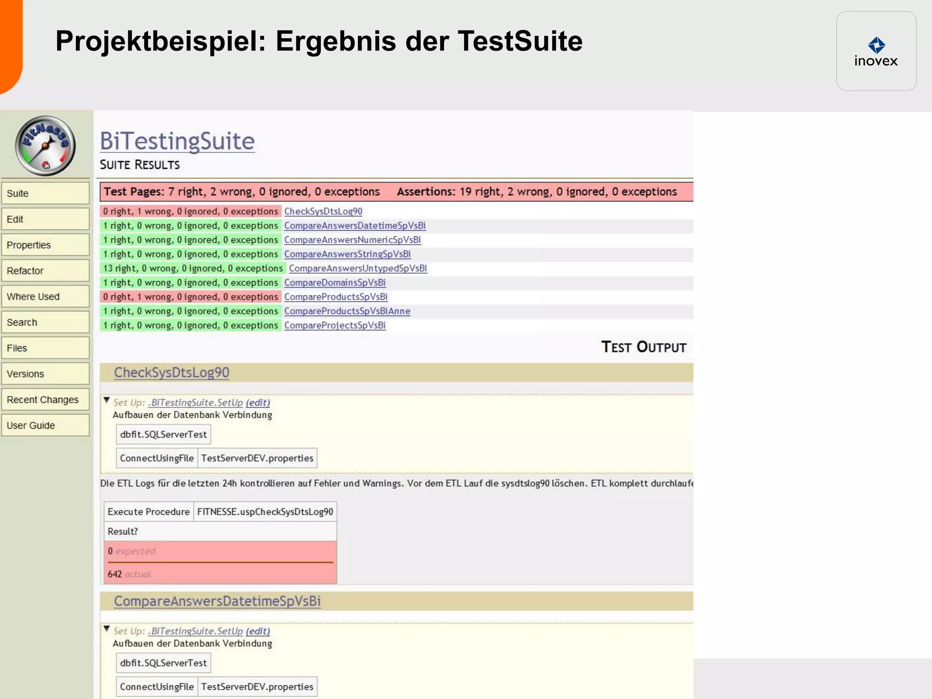Viewport: 932px width, 699px height.
Task: Open the CompareProjectsSpVsBi link
Action: click(335, 325)
